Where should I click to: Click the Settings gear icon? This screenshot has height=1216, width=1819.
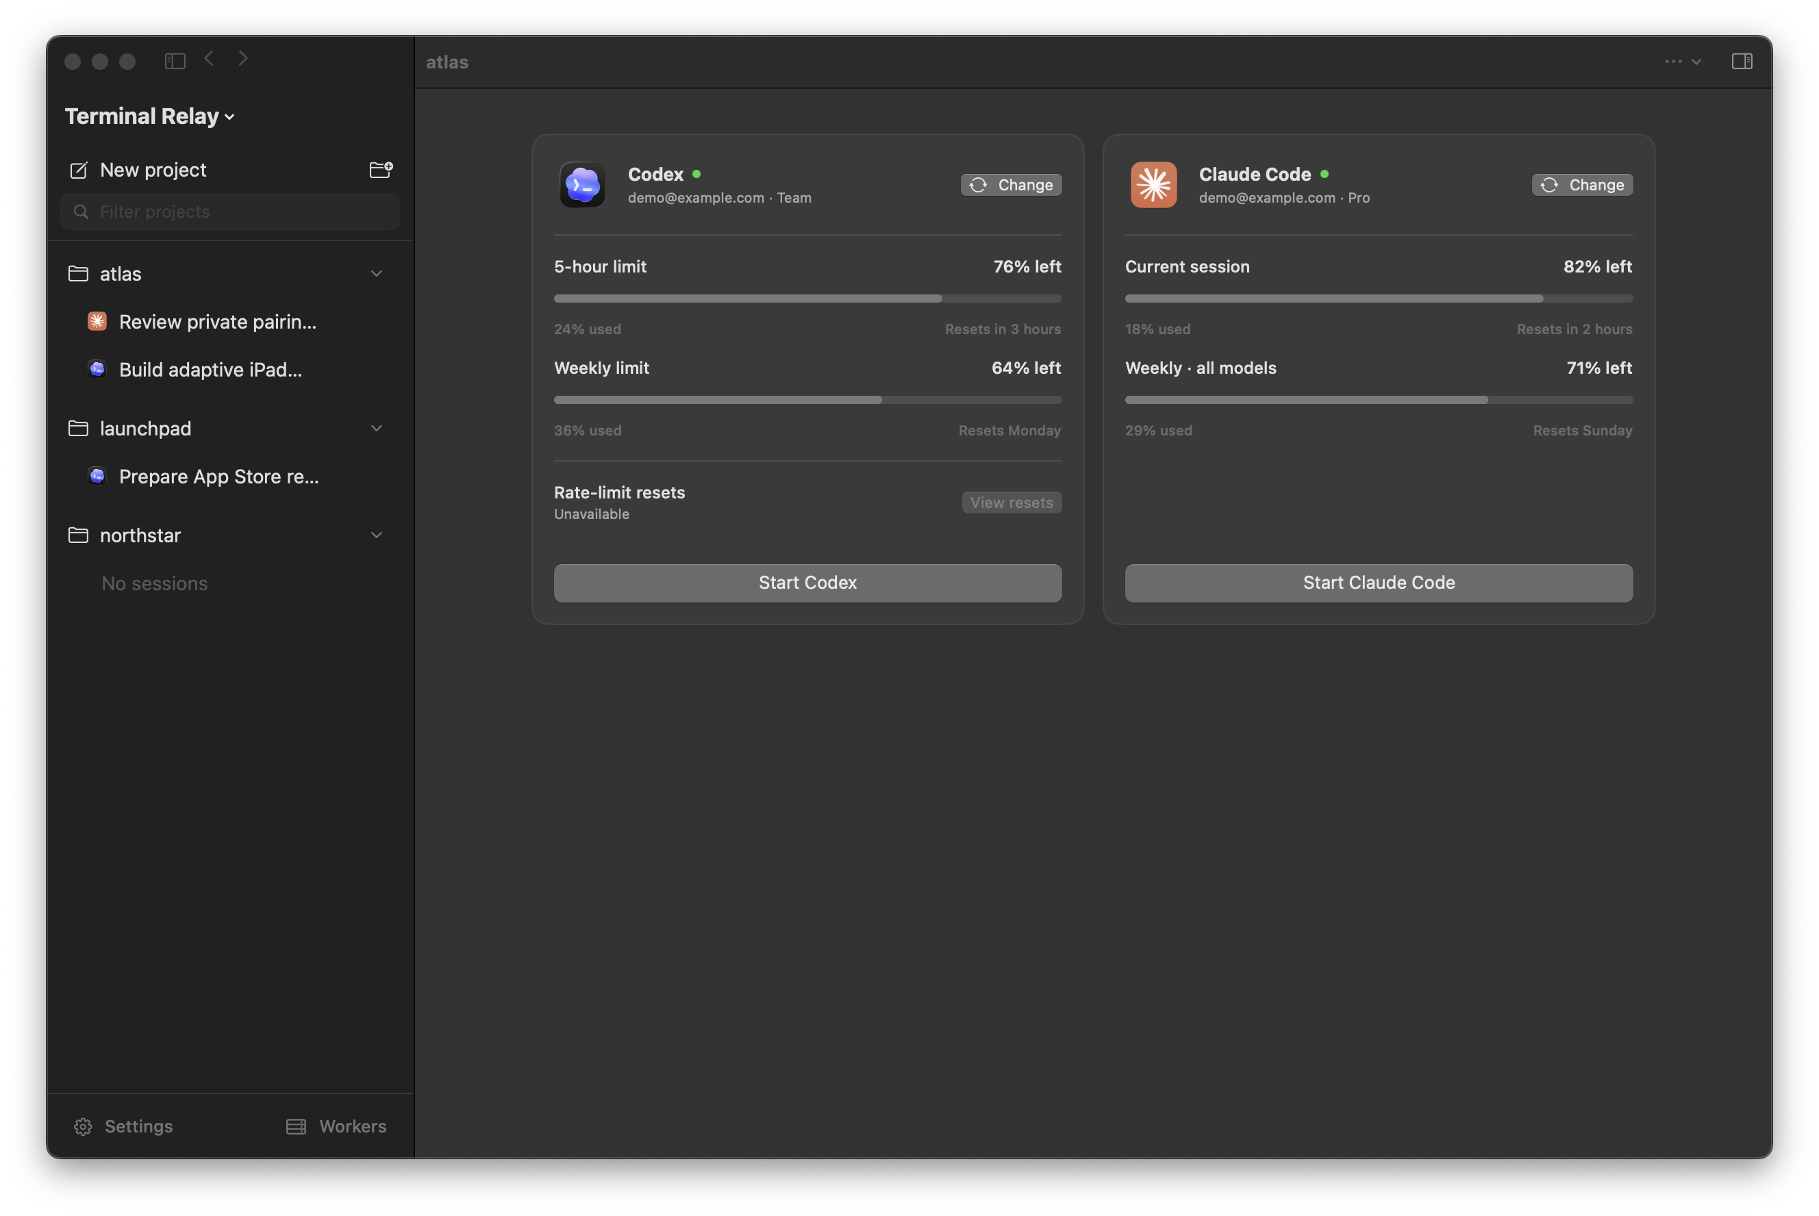(x=83, y=1126)
